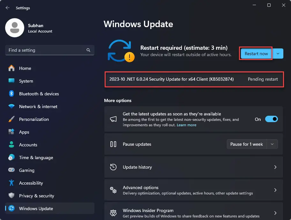This screenshot has width=291, height=220.
Task: Click the Update history label
Action: point(137,167)
